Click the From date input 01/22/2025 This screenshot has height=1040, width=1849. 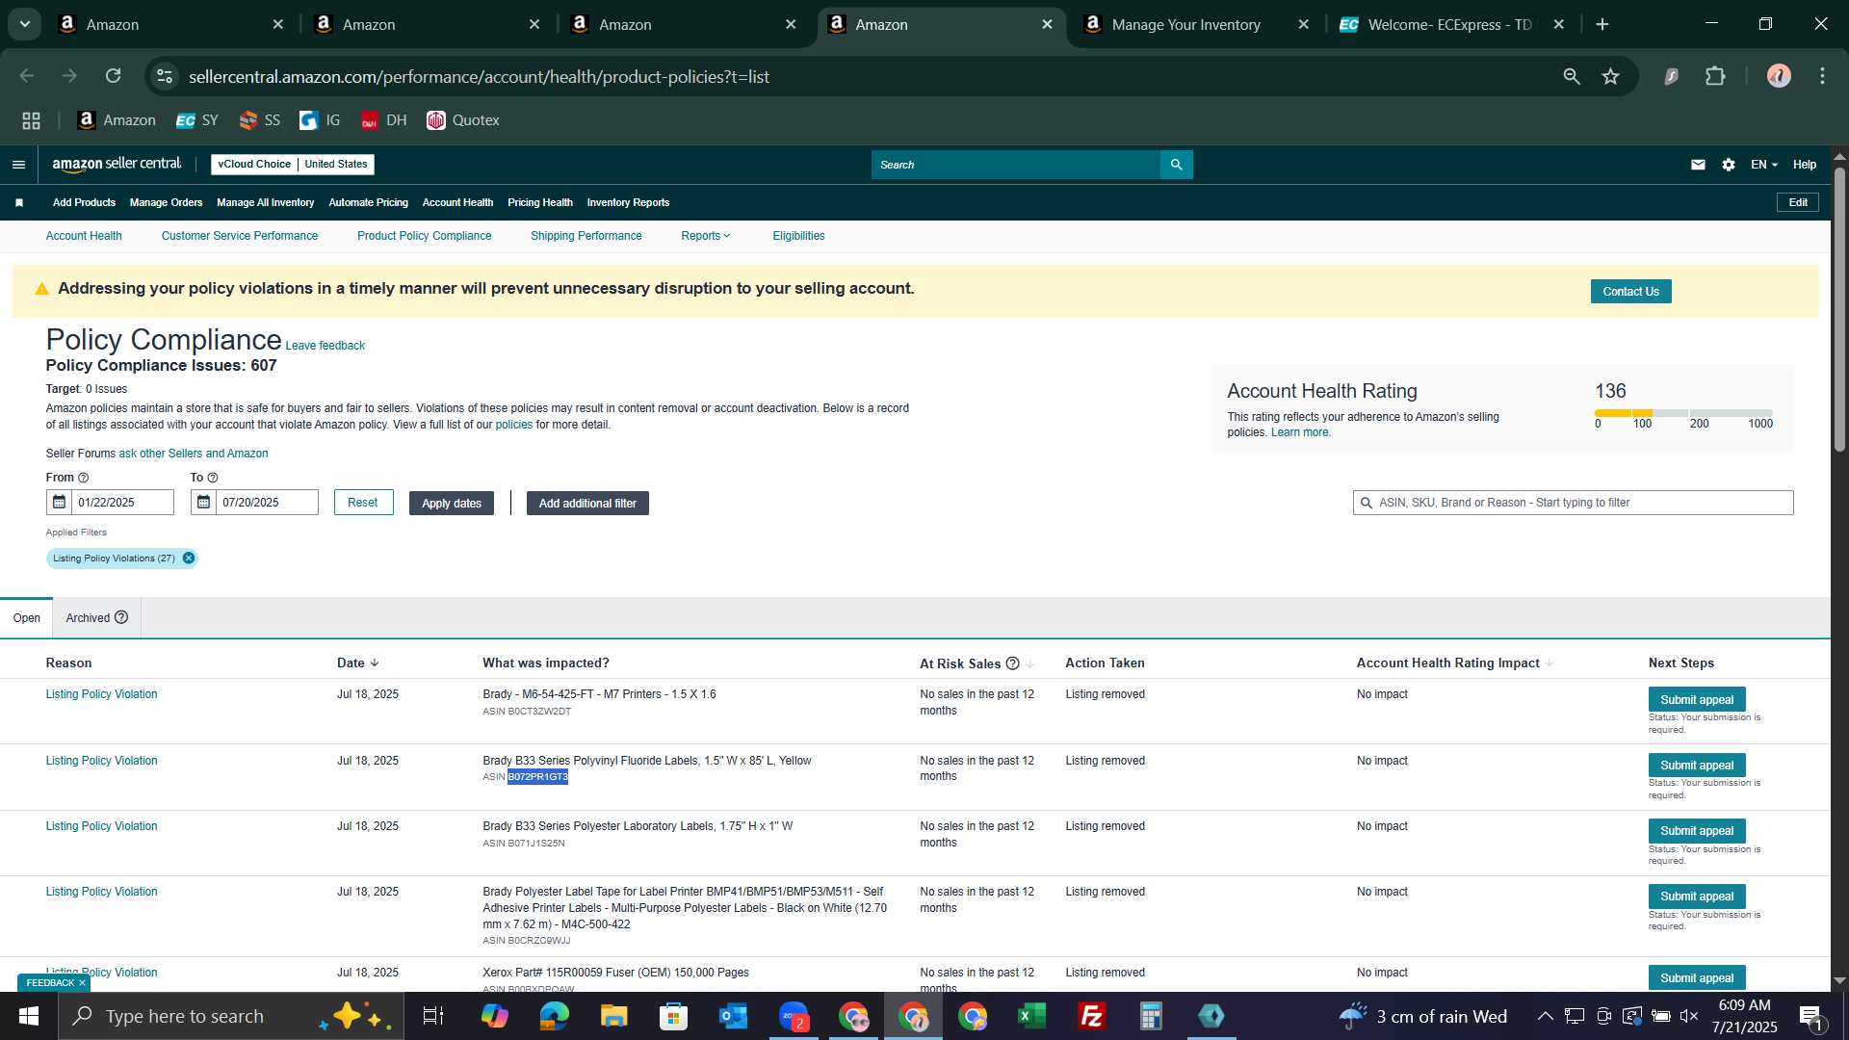[x=122, y=503]
